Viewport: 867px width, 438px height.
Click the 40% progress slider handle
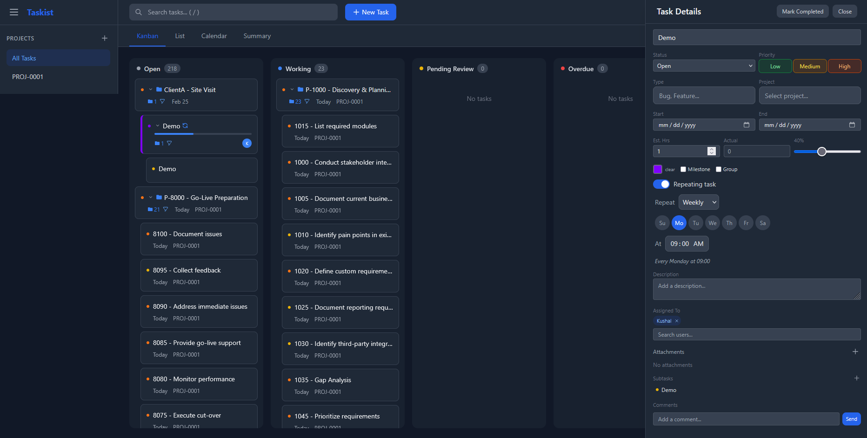pos(822,152)
